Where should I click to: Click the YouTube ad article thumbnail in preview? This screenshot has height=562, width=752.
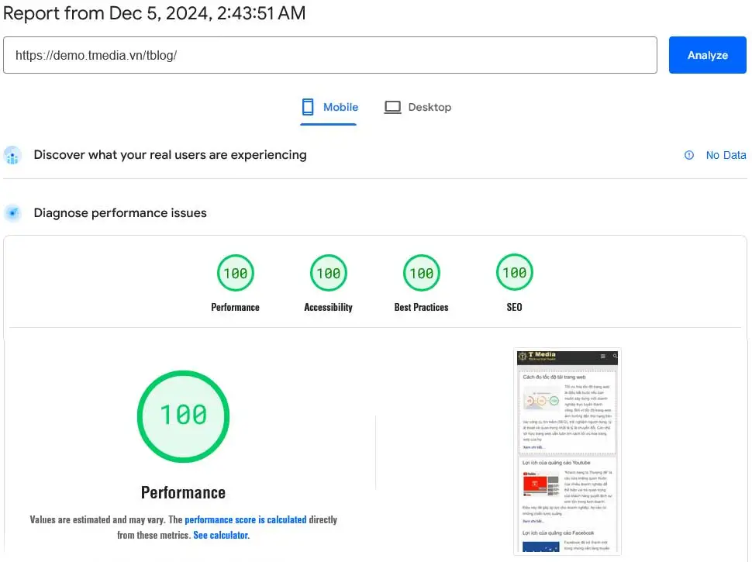pos(540,484)
